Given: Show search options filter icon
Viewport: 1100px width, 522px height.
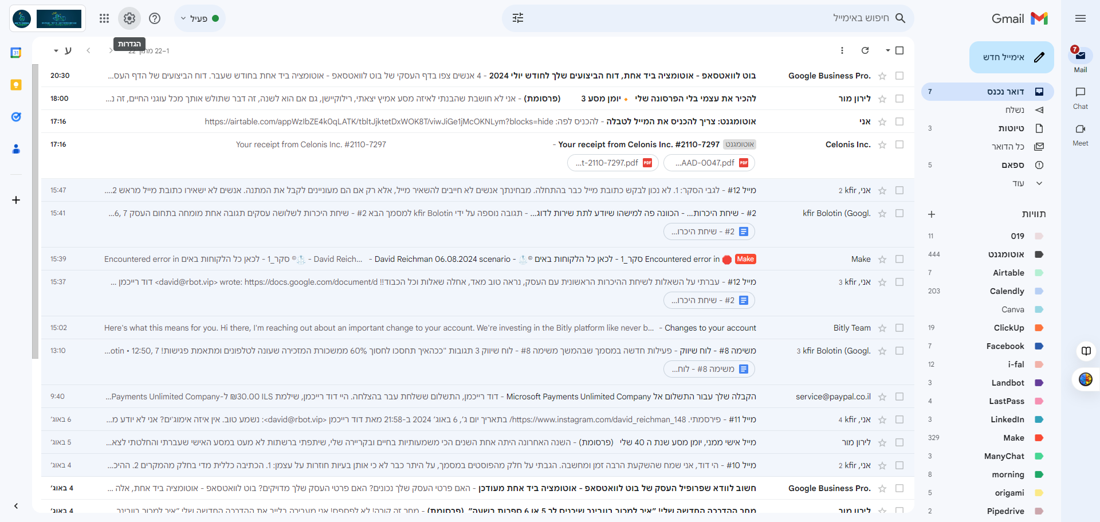Looking at the screenshot, I should click(x=518, y=18).
